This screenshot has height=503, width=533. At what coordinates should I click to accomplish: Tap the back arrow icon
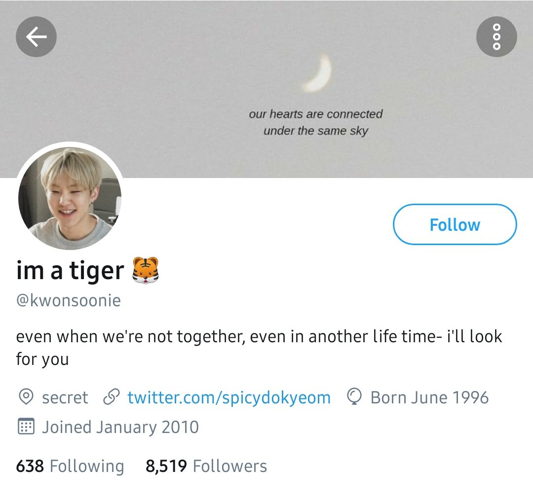(36, 36)
